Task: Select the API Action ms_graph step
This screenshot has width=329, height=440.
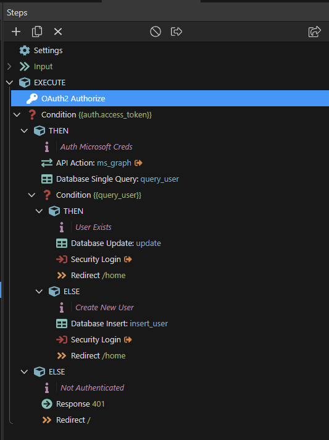Action: pyautogui.click(x=91, y=163)
